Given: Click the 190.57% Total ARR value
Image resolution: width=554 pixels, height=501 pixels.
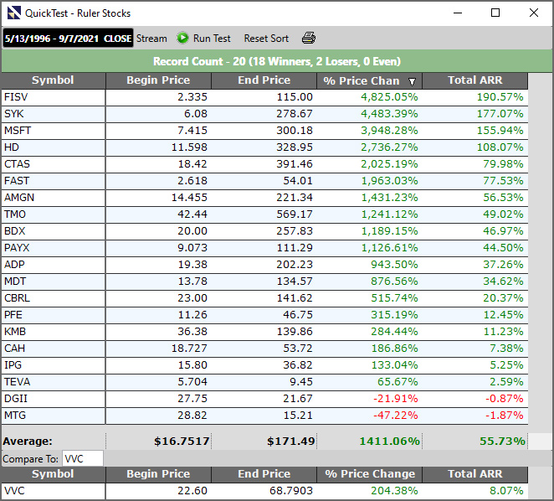Looking at the screenshot, I should 500,97.
